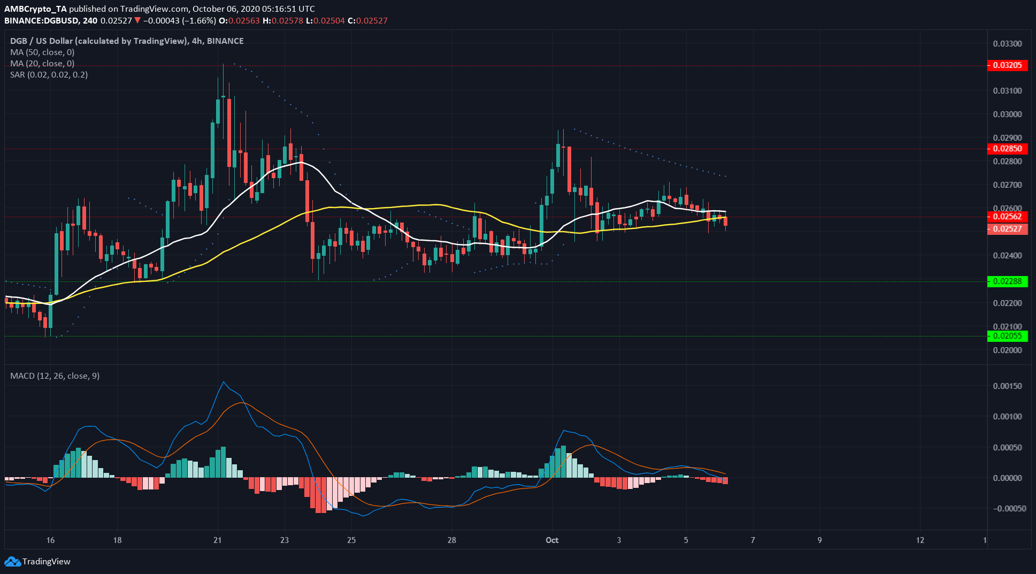The width and height of the screenshot is (1036, 574).
Task: Click the low price value L:0.02504
Action: (x=326, y=20)
